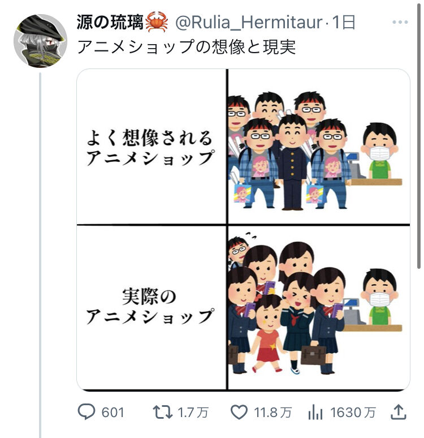Open the display name 源の琉璃

click(x=110, y=22)
